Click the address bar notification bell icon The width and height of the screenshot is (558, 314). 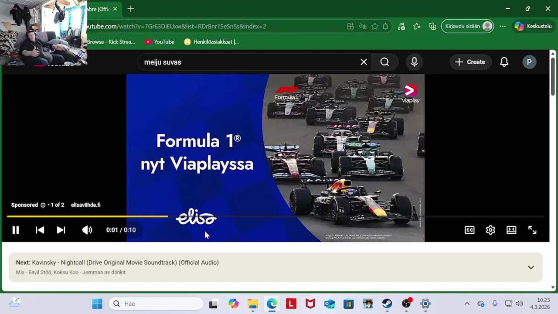385,26
